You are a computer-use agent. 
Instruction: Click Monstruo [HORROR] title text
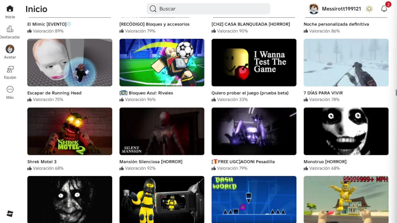(325, 162)
